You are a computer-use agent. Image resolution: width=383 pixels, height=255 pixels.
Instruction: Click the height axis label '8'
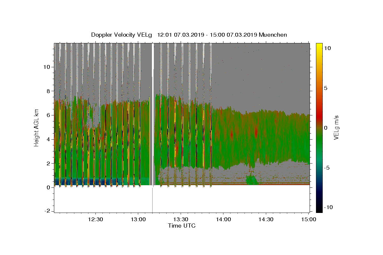(49, 91)
